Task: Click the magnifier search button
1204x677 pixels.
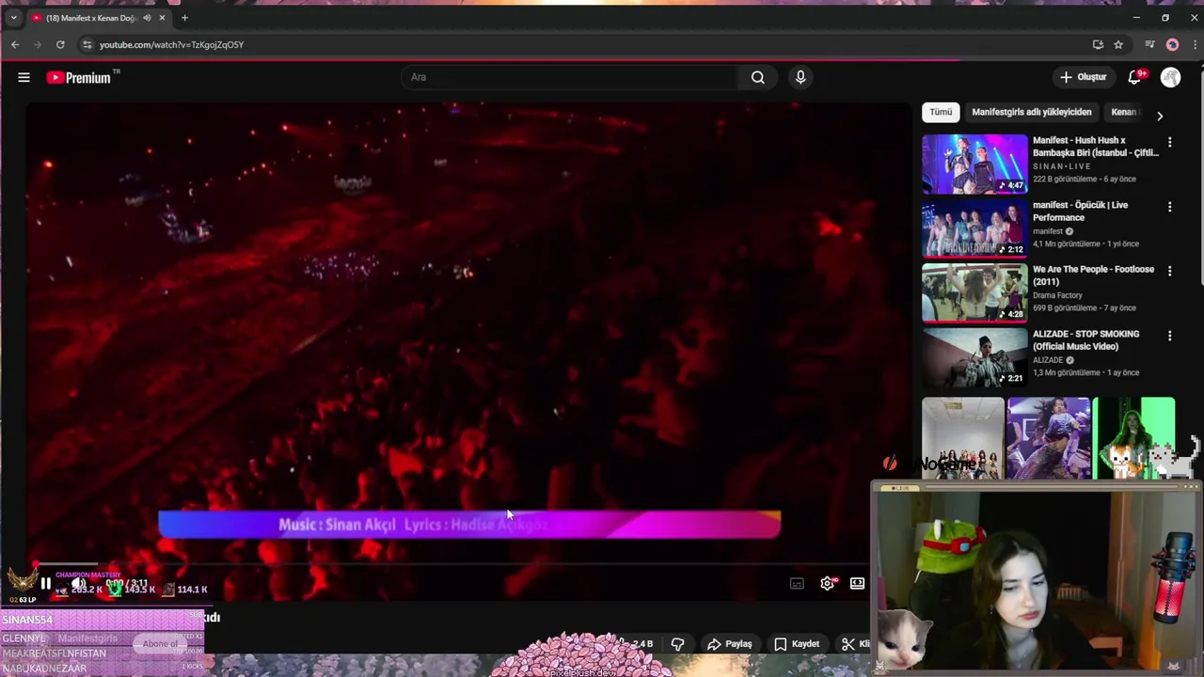Action: point(758,77)
